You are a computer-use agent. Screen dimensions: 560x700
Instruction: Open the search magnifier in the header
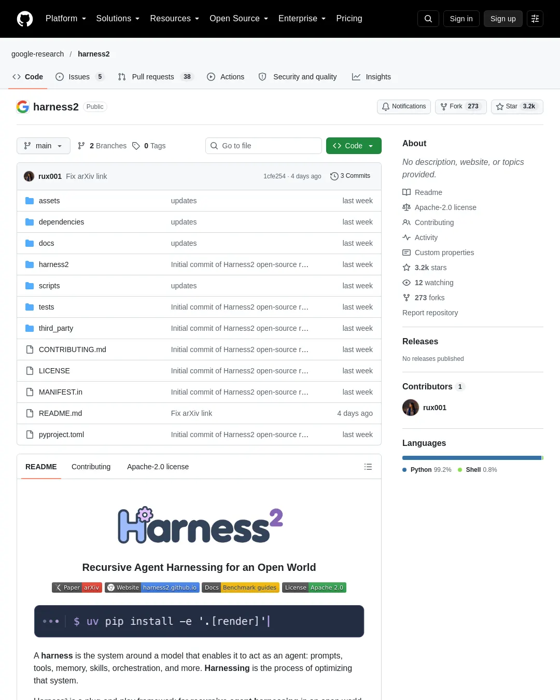pos(428,19)
